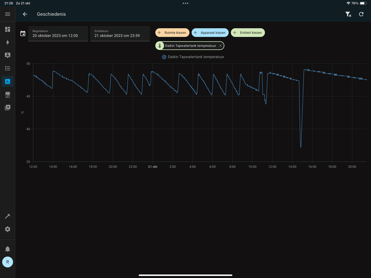Image resolution: width=371 pixels, height=278 pixels.
Task: Open Developer tools hammer icon
Action: (x=7, y=216)
